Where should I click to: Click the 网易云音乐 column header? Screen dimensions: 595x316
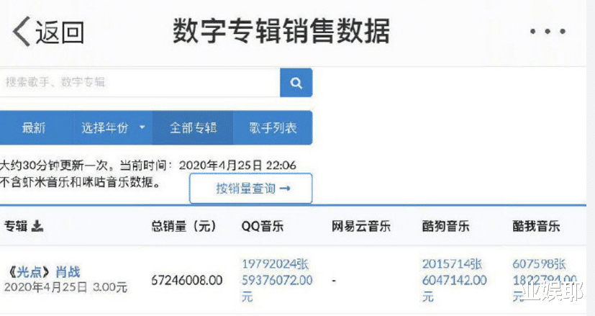coord(361,226)
